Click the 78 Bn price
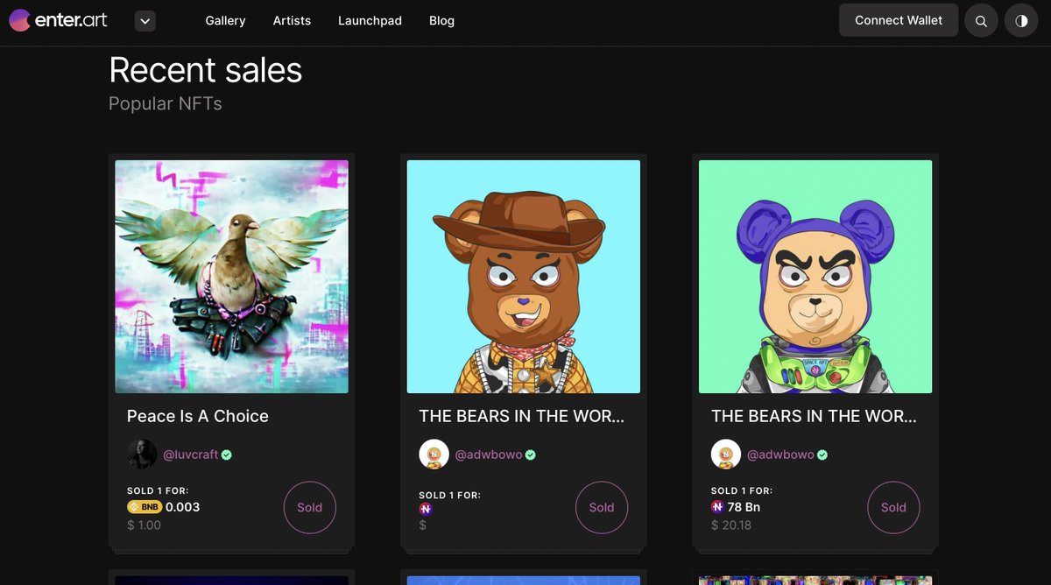1051x585 pixels. point(744,506)
